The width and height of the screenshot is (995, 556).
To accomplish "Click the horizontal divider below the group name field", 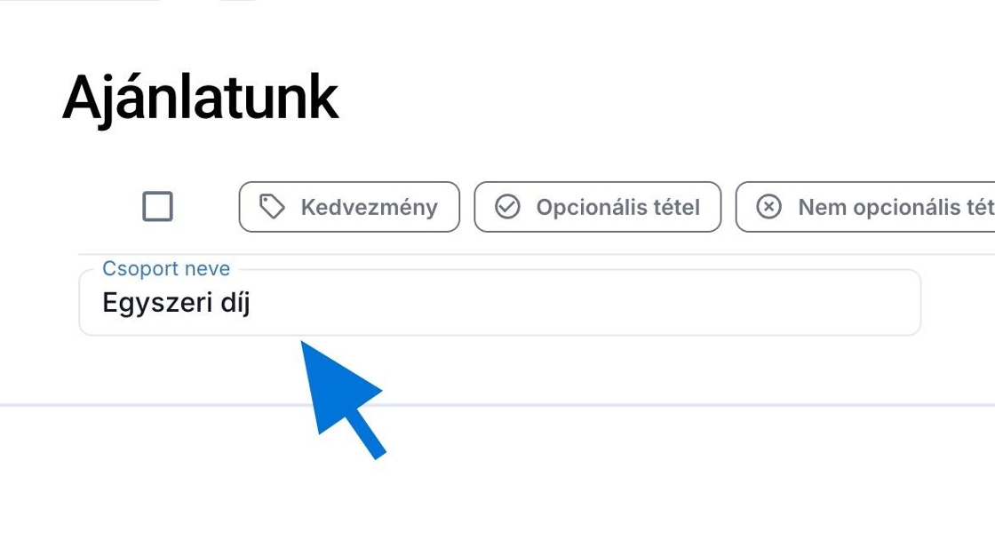I will click(622, 405).
